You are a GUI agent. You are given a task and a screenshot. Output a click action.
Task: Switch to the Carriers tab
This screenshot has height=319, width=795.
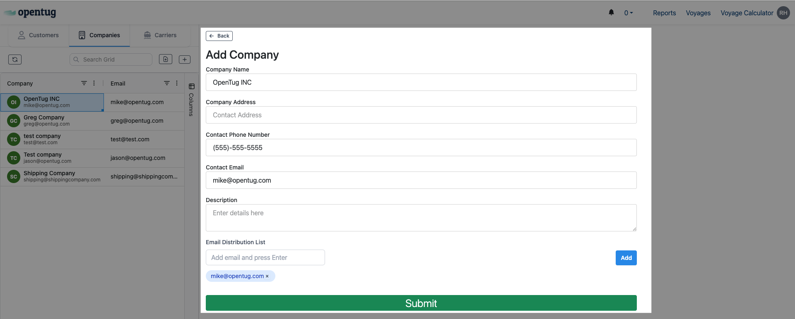click(x=160, y=35)
